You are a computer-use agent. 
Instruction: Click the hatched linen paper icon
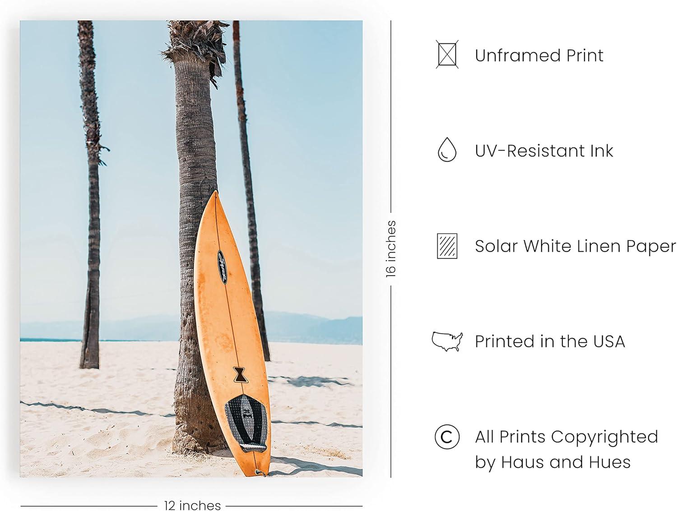point(447,246)
